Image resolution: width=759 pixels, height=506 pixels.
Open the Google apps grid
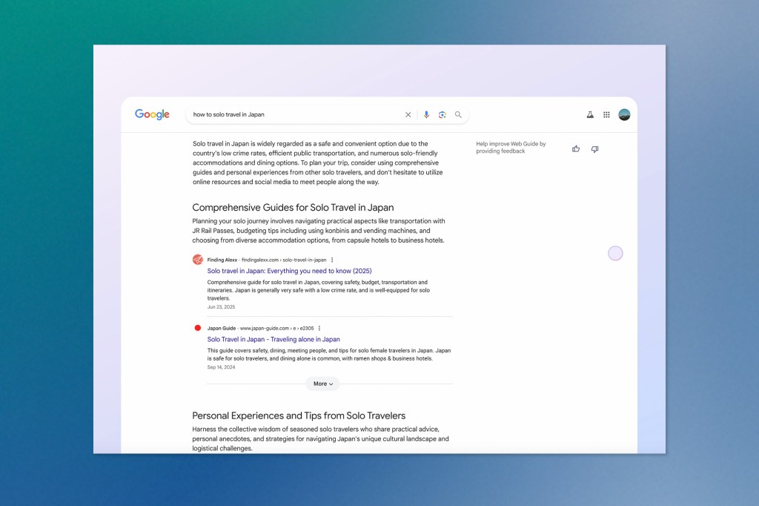pos(606,115)
